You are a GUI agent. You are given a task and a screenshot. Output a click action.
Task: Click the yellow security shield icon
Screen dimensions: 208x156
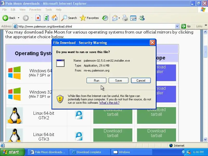[60, 99]
